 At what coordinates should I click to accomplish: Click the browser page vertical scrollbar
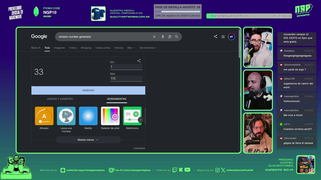click(240, 43)
